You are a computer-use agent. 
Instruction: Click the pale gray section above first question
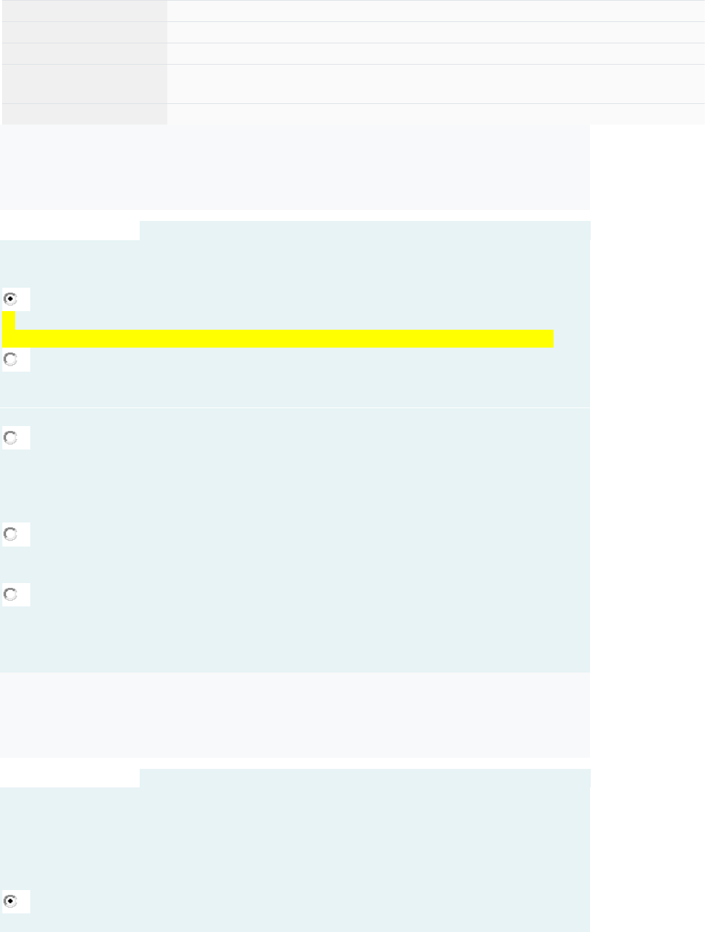point(295,167)
